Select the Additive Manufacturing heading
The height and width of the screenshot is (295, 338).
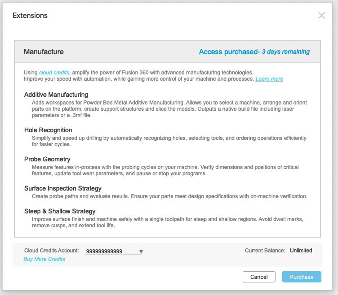coord(56,95)
